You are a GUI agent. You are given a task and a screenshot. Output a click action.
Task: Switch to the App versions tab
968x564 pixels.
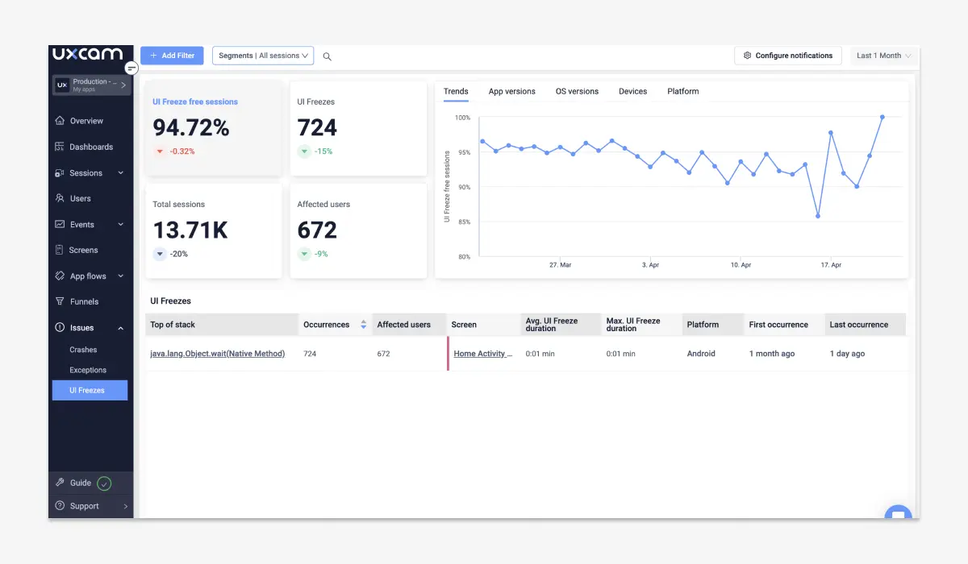511,91
